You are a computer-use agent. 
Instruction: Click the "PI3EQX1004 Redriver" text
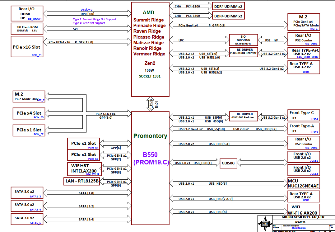tap(244, 53)
